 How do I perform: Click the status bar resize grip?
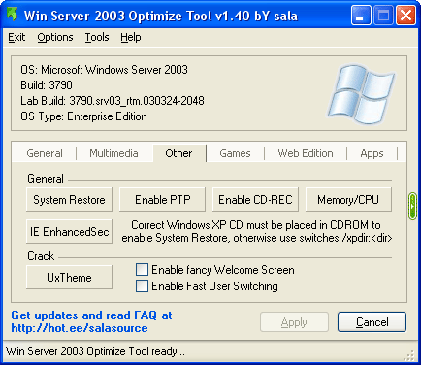(x=410, y=355)
